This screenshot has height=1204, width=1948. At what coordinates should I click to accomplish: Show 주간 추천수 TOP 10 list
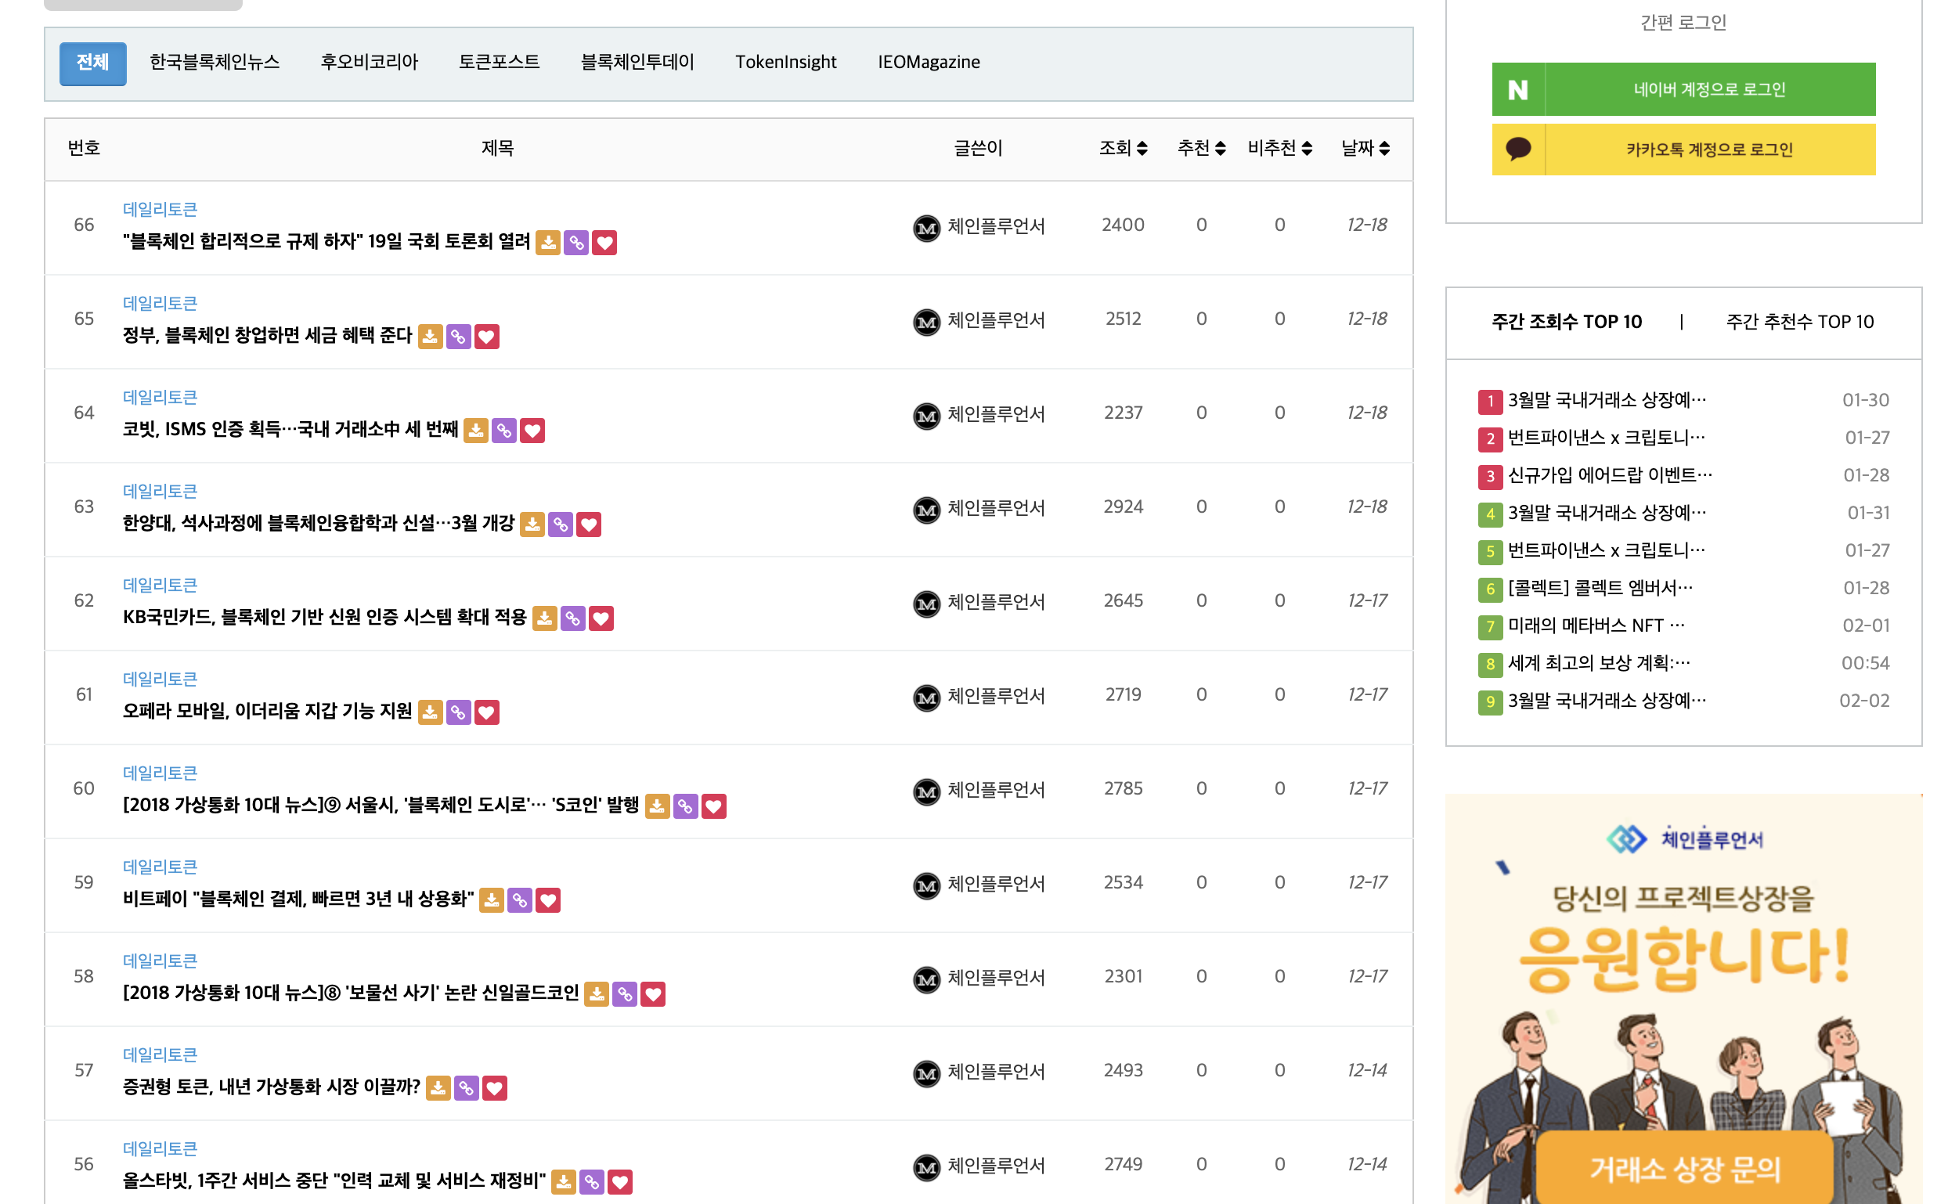pos(1799,322)
